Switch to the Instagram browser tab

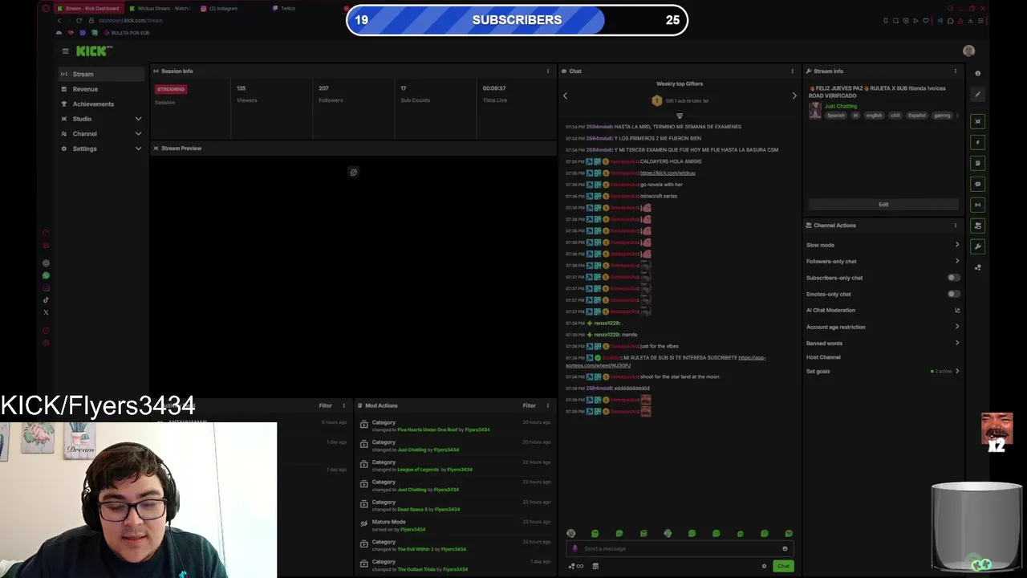coord(223,8)
